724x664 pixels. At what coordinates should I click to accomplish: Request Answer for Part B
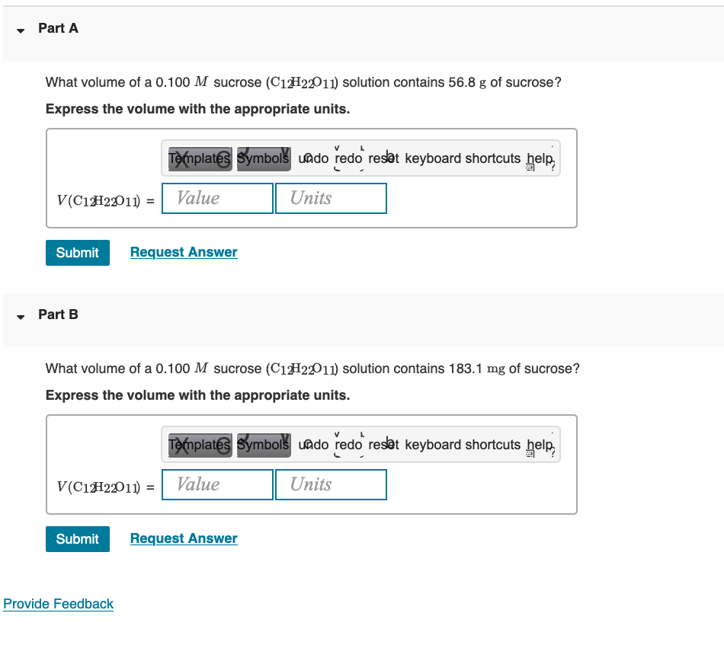point(183,538)
